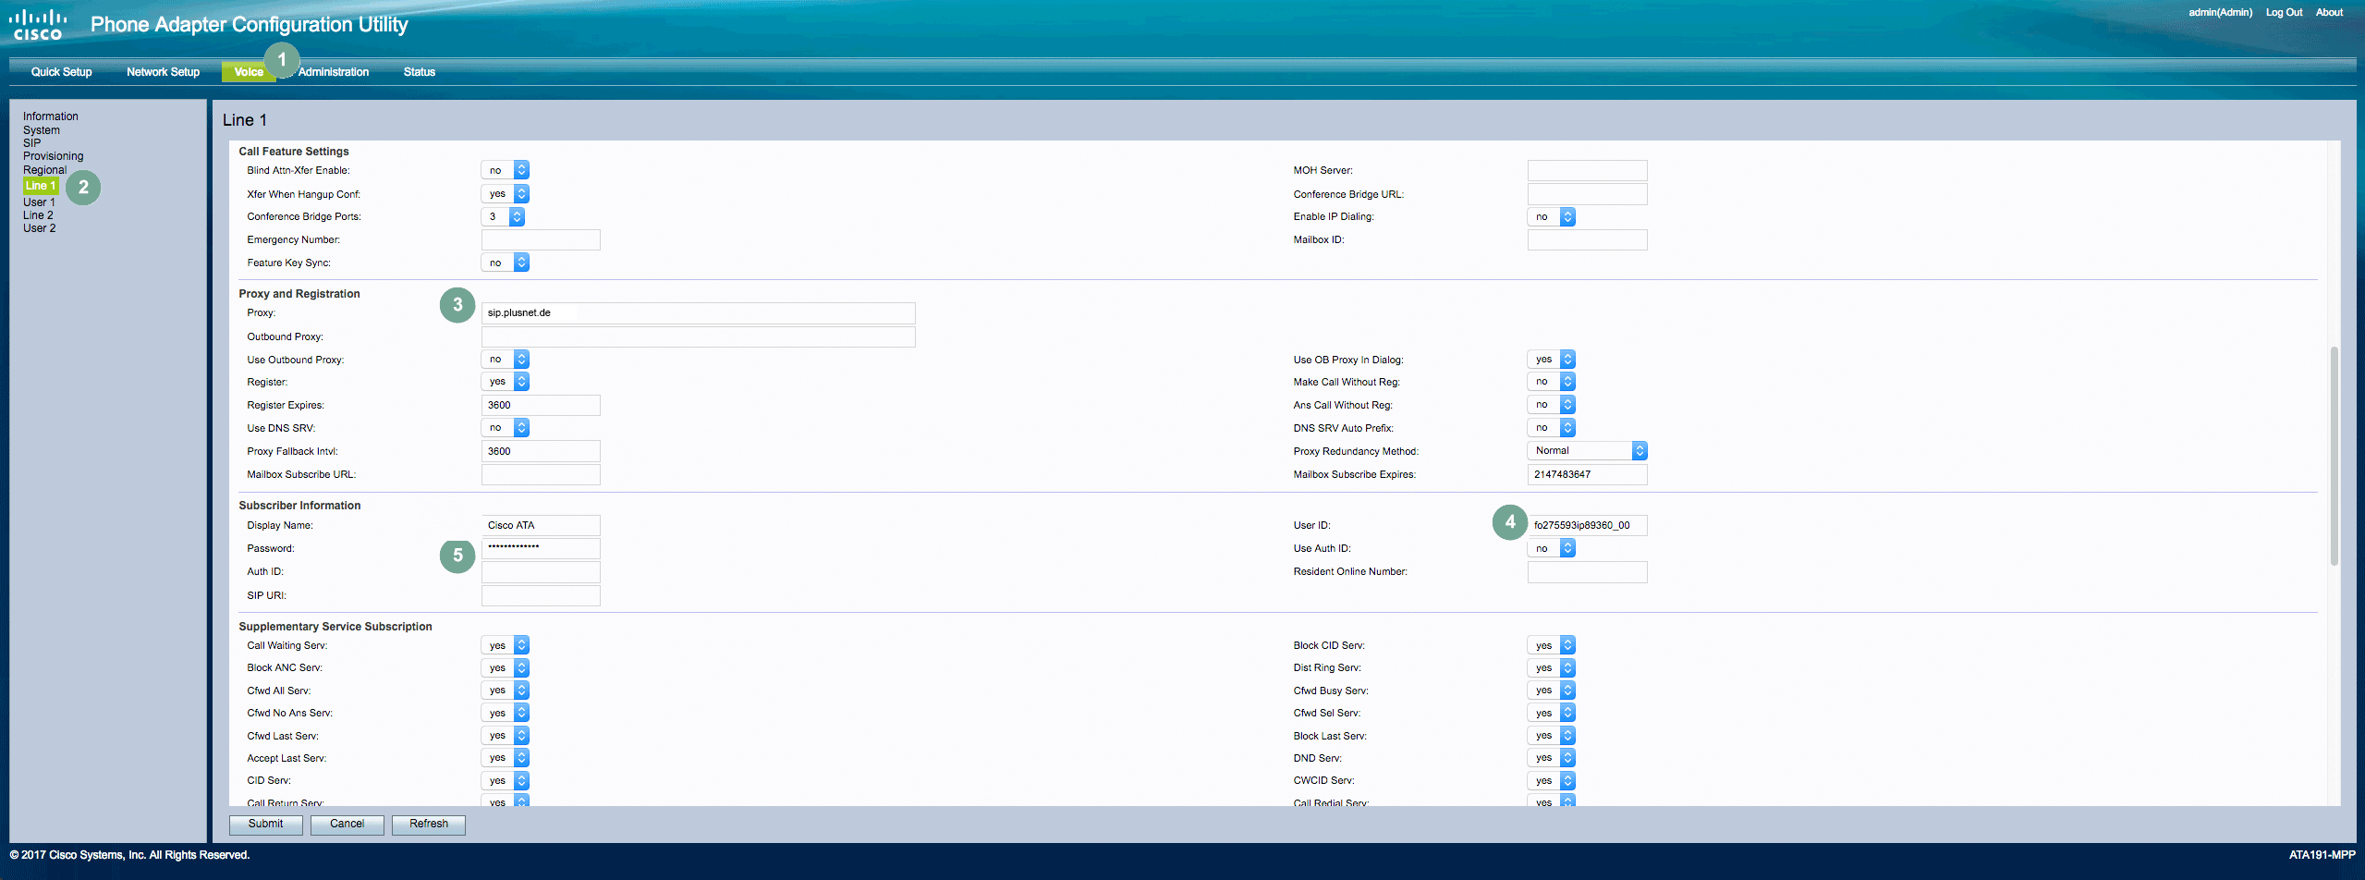2365x880 pixels.
Task: Open Regional in the sidebar
Action: pyautogui.click(x=44, y=170)
